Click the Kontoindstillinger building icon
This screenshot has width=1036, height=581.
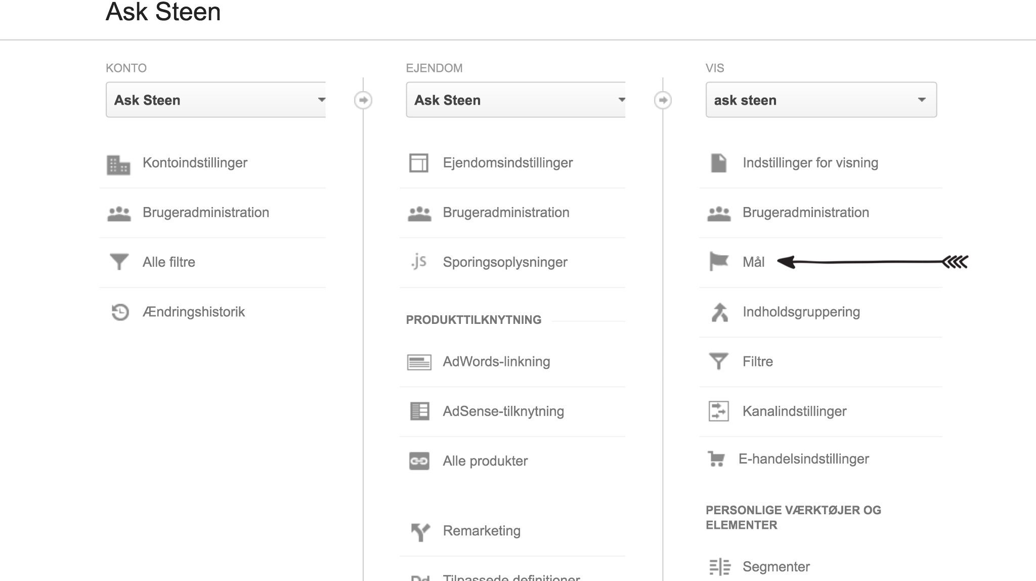point(118,164)
